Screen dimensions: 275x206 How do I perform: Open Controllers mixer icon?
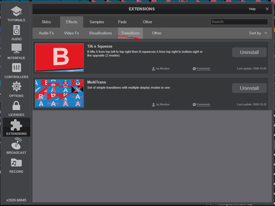point(16,68)
